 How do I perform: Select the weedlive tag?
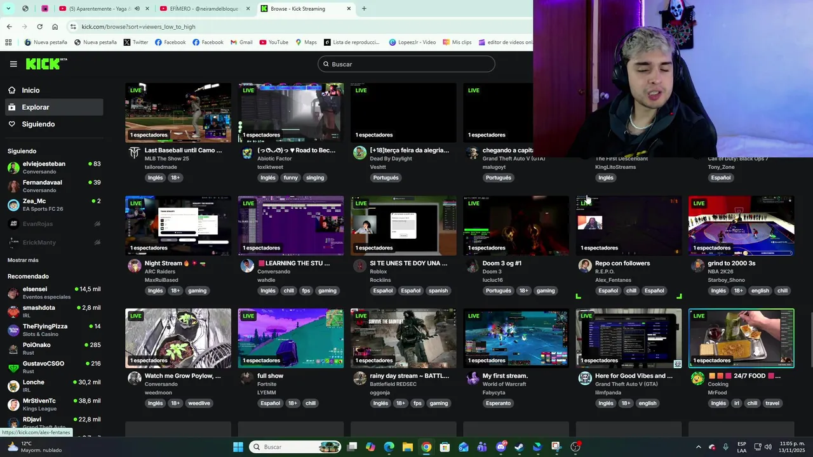[x=199, y=403]
